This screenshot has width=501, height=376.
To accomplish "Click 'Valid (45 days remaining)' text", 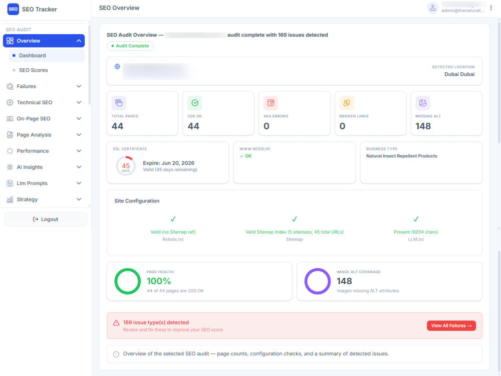I will (x=170, y=170).
